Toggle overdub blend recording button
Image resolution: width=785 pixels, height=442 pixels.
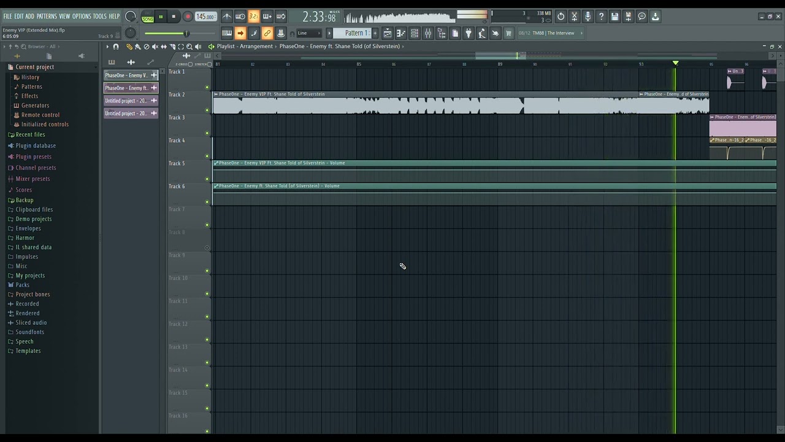tap(267, 17)
